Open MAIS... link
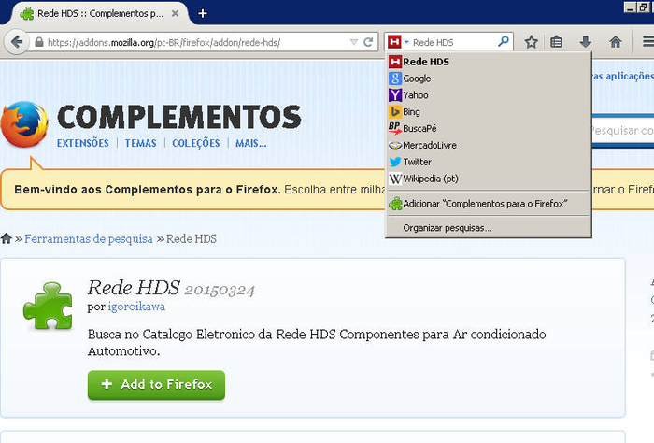654x443 pixels. point(250,143)
